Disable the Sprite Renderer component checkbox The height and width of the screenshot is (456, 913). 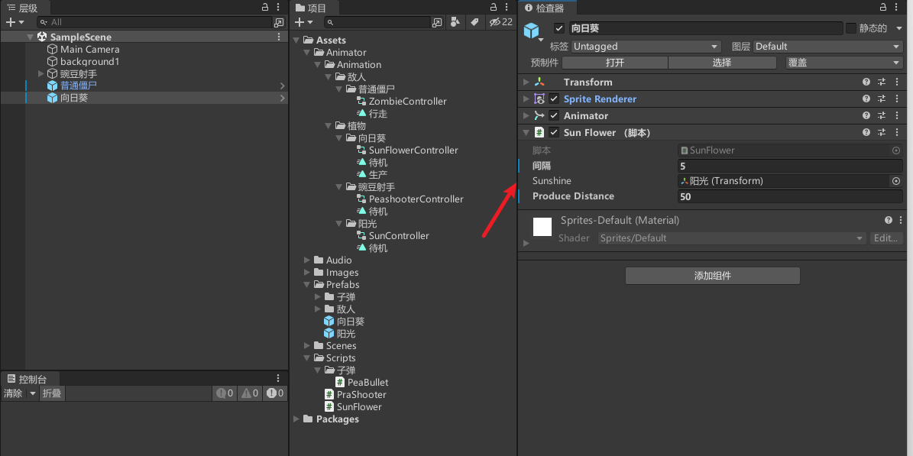point(554,99)
